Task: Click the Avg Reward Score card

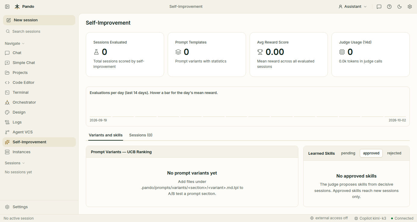Action: [289, 55]
